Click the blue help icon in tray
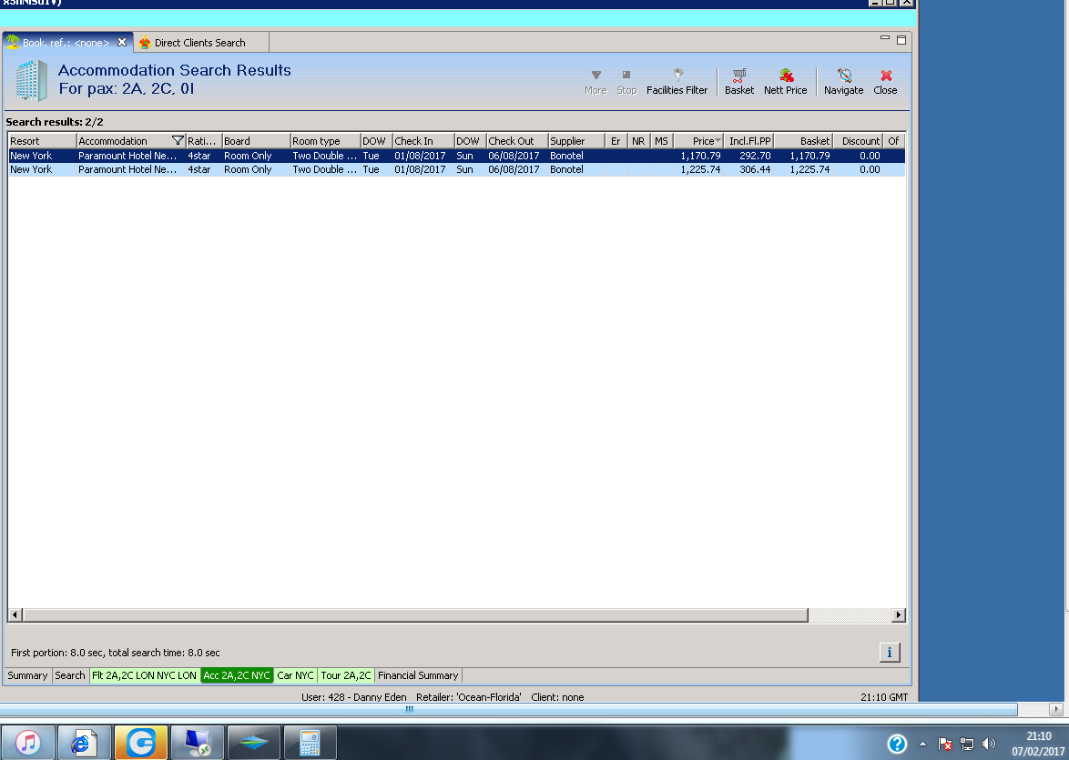The height and width of the screenshot is (760, 1069). pyautogui.click(x=897, y=744)
